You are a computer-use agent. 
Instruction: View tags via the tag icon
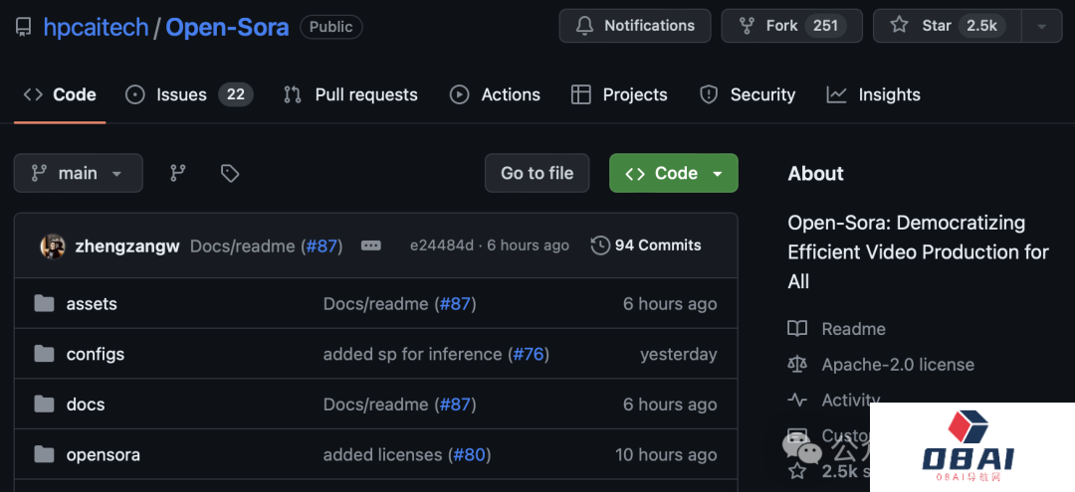click(x=230, y=173)
